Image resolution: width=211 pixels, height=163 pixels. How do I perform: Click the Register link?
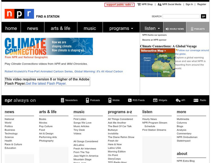tap(201, 4)
